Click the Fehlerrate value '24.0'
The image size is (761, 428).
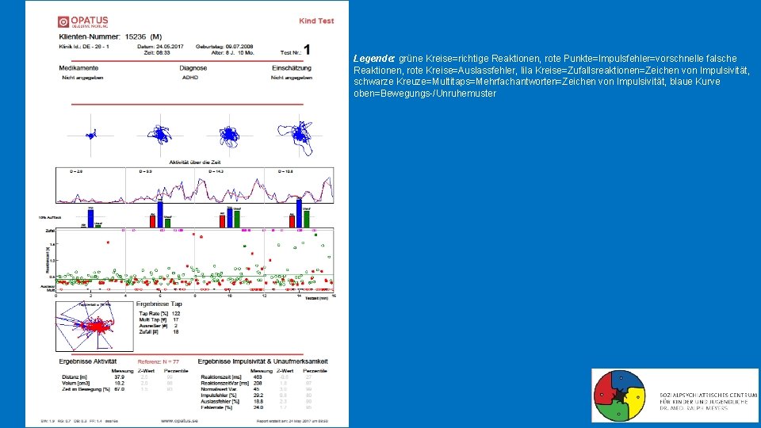tap(258, 407)
